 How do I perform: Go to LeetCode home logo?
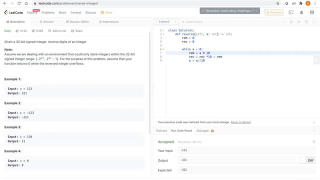(x=13, y=12)
